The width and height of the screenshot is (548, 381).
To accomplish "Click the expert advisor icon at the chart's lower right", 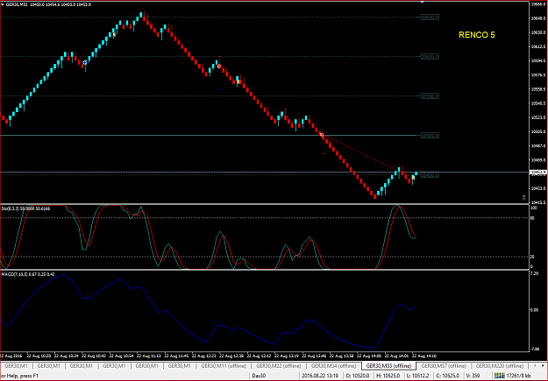I will (523, 198).
